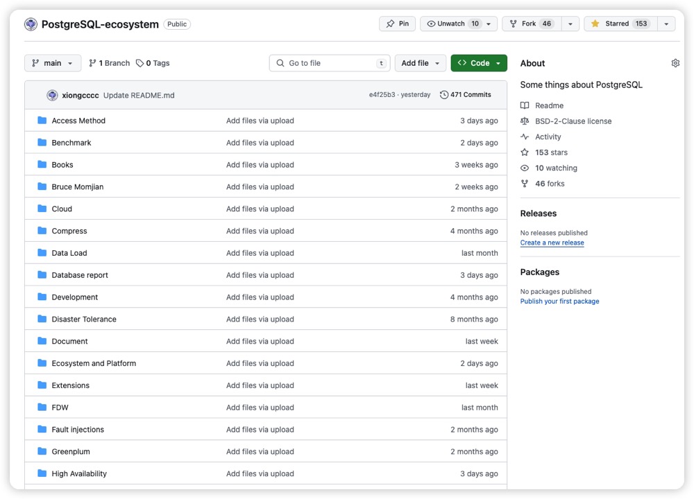Image resolution: width=694 pixels, height=499 pixels.
Task: Open the star lists dropdown arrow
Action: tap(666, 24)
